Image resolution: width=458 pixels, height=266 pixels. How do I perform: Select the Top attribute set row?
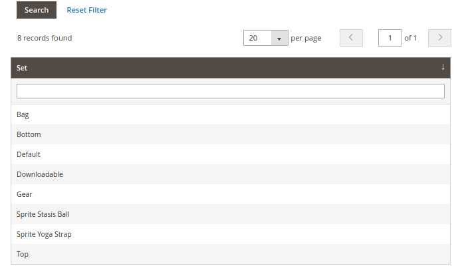tap(23, 254)
